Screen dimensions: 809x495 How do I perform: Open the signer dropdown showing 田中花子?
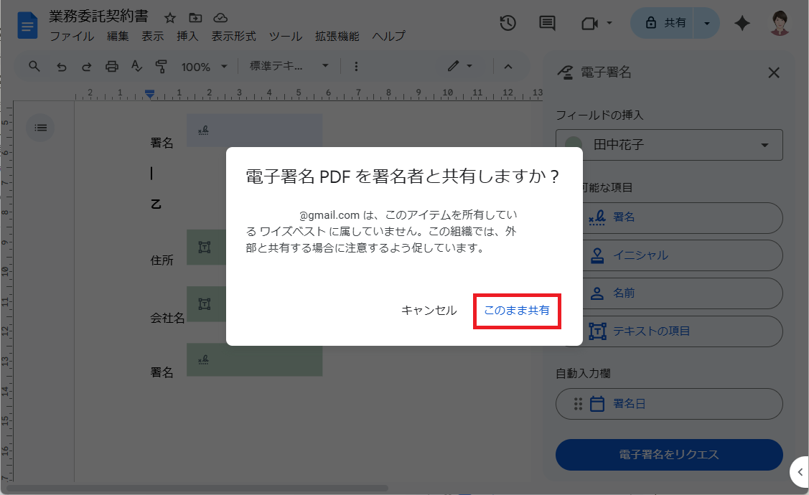669,145
